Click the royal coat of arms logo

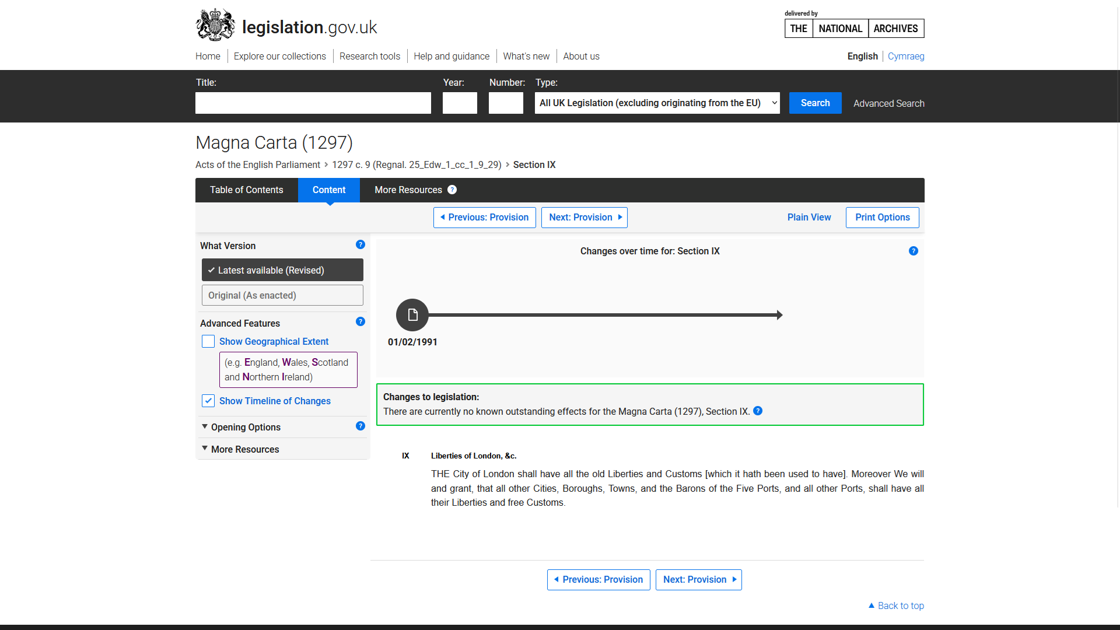pos(215,25)
